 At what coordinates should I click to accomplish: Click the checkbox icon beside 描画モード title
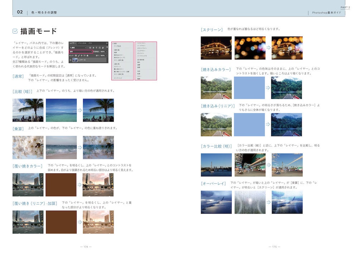15,31
